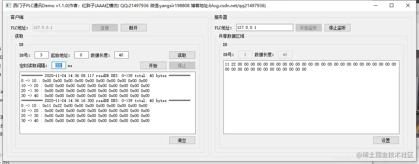The image size is (419, 164).
Task: Click the '11 22 00 00' hex data line
Action: 311,64
